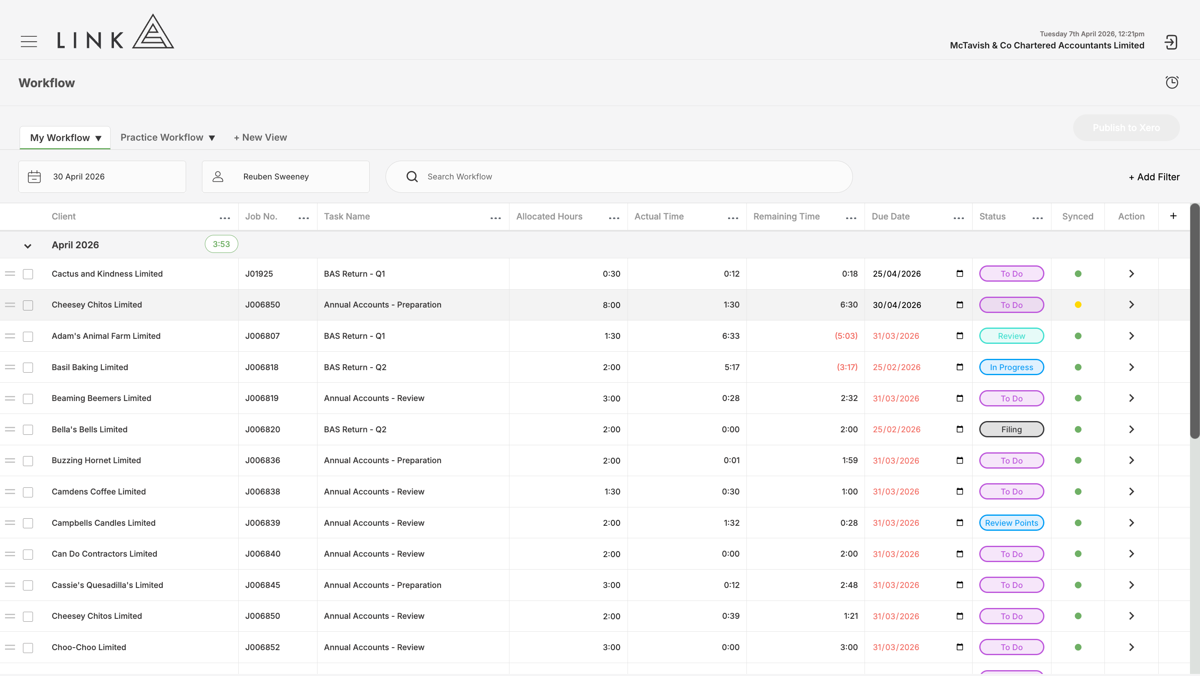The width and height of the screenshot is (1200, 676).
Task: Open Allocated Hours column options dots
Action: pos(614,217)
